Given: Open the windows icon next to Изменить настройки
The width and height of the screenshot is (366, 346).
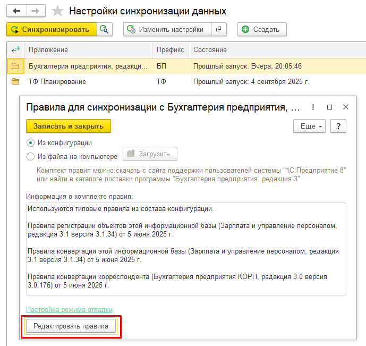Looking at the screenshot, I should (x=219, y=29).
